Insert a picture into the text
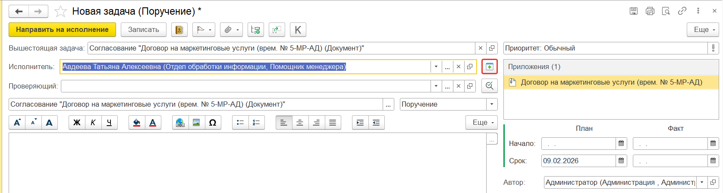Screen dimensions: 723x193 (196, 123)
